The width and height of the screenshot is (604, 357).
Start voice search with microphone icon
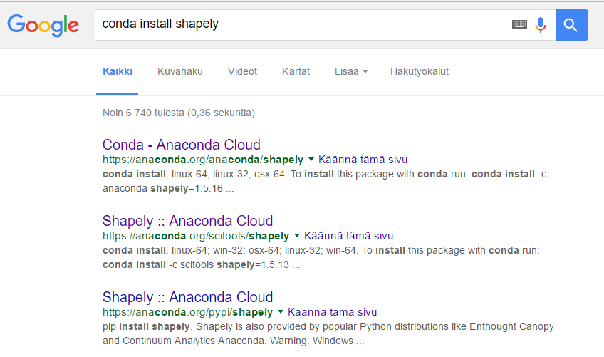(x=541, y=25)
